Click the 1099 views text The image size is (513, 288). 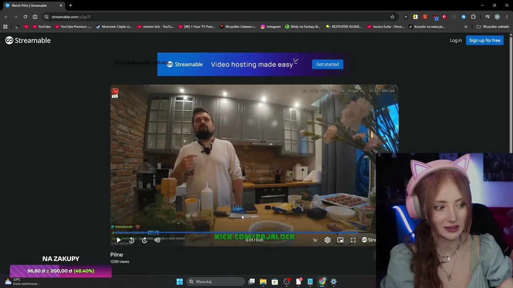click(x=120, y=262)
